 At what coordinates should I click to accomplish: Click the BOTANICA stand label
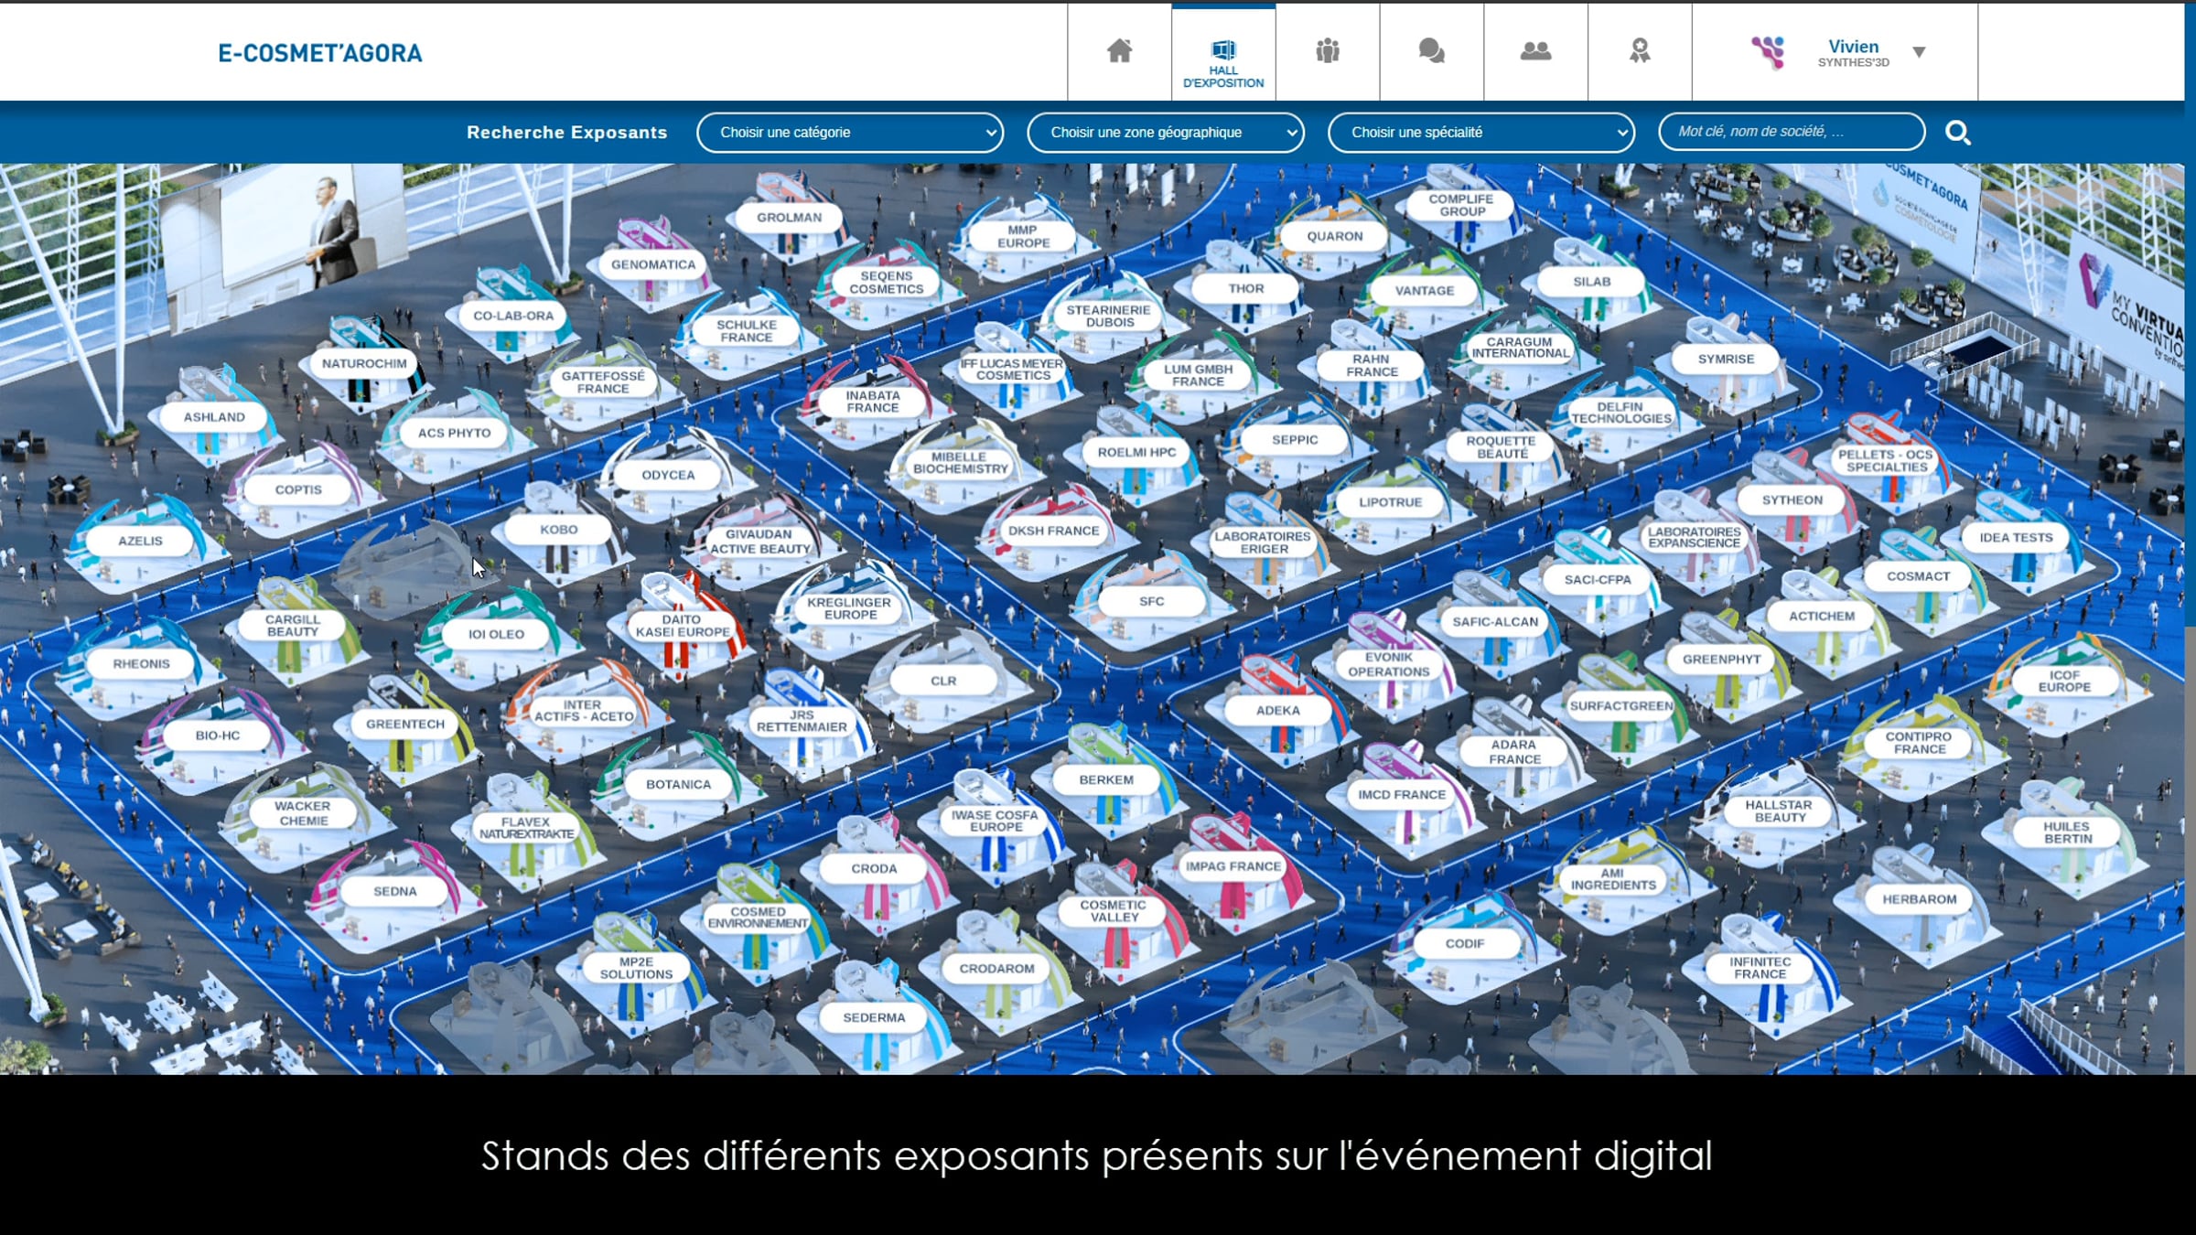678,784
